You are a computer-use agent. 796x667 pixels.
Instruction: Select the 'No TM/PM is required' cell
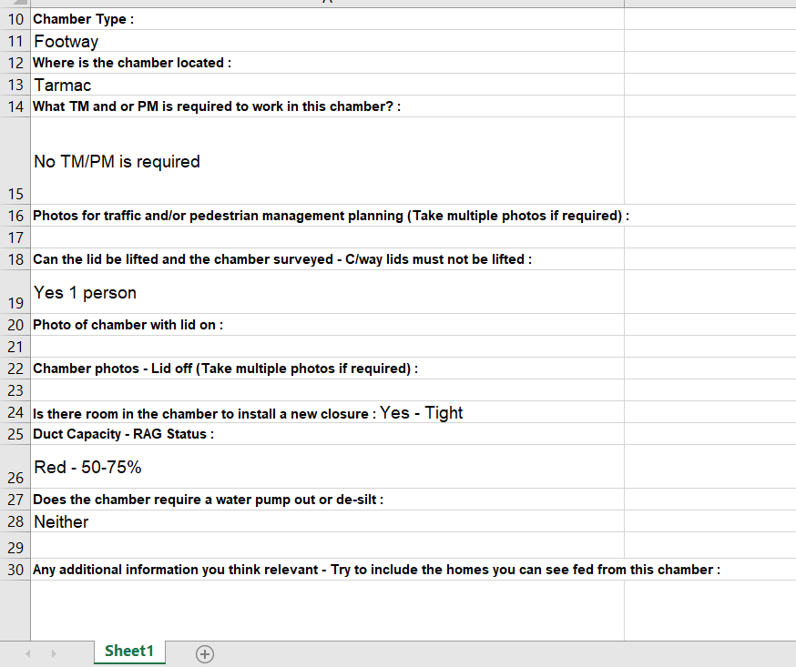328,161
